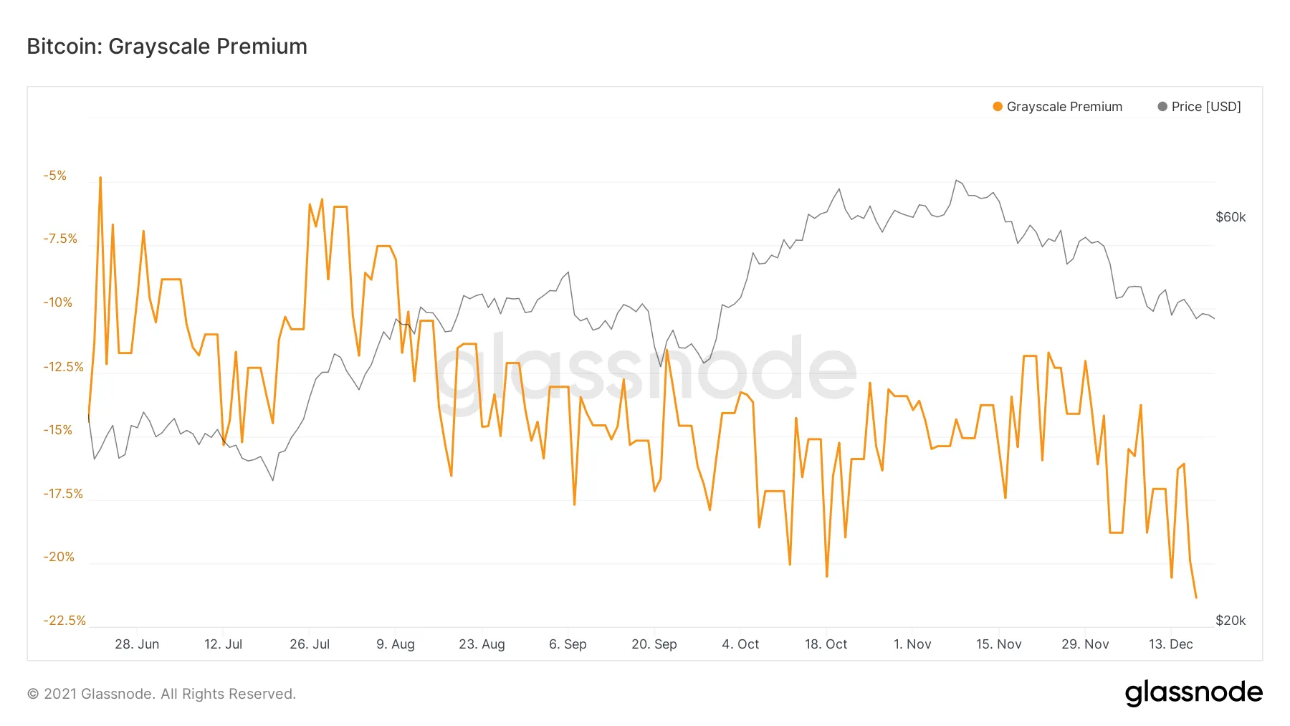Click the Glassnode copyright notice text
The width and height of the screenshot is (1290, 726).
pyautogui.click(x=161, y=694)
